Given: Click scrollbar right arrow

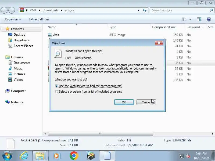Looking at the screenshot, I should tap(213, 134).
